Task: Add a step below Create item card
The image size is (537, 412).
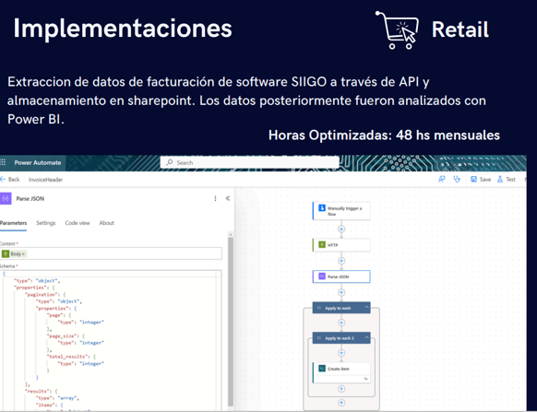Action: pos(341,389)
